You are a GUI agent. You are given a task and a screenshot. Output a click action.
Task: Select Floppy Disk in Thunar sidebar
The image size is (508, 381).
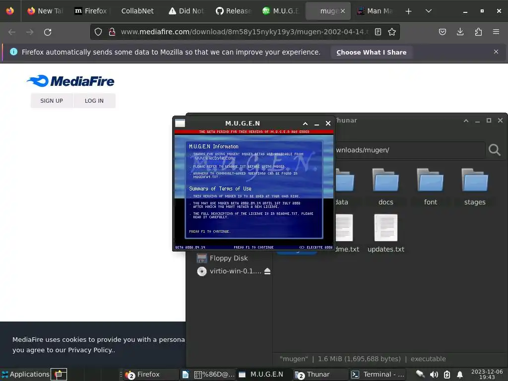(228, 258)
